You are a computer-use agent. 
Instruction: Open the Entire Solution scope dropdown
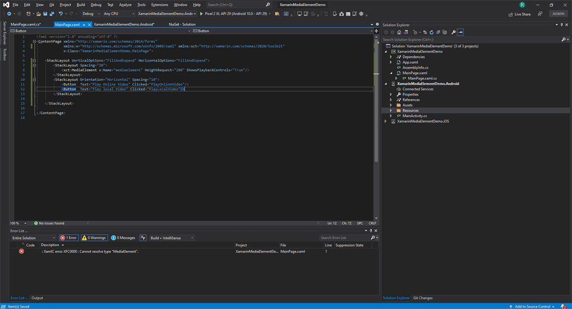tap(33, 238)
